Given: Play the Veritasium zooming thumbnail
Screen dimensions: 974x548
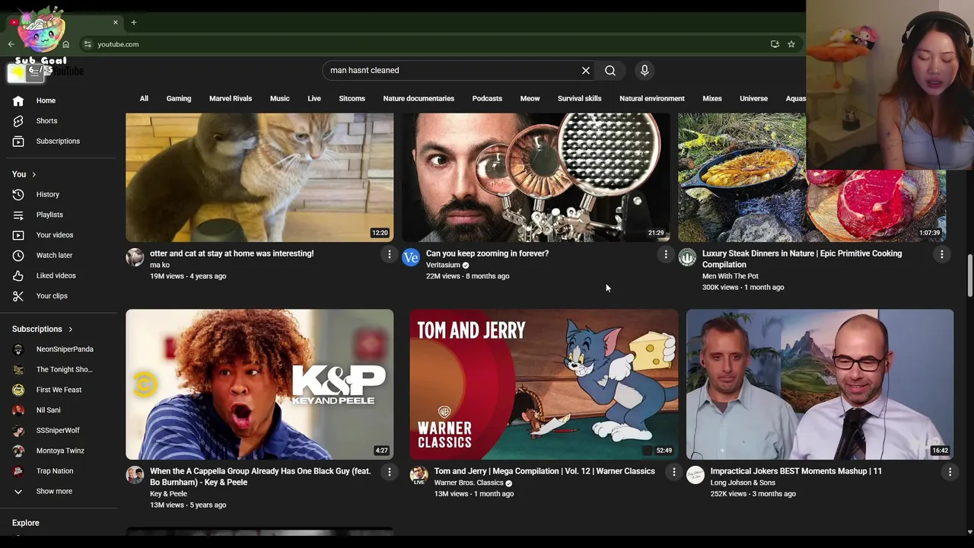Looking at the screenshot, I should point(536,177).
